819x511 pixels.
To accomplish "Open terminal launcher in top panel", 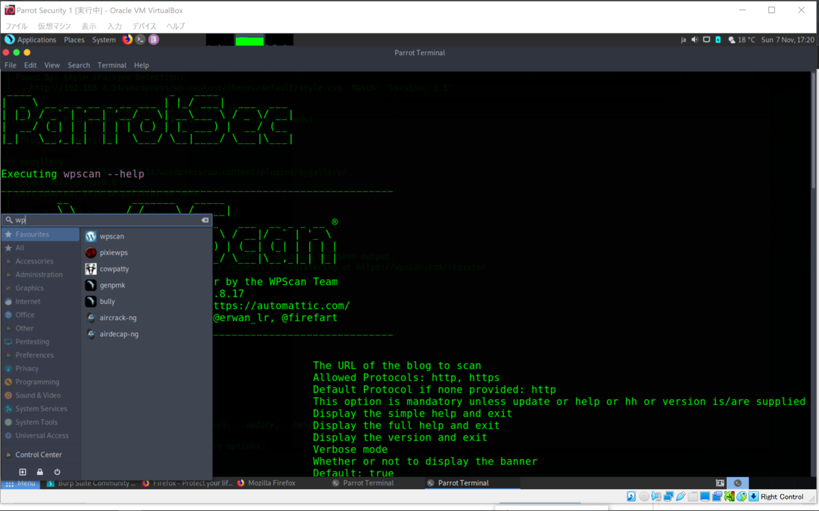I will [141, 40].
